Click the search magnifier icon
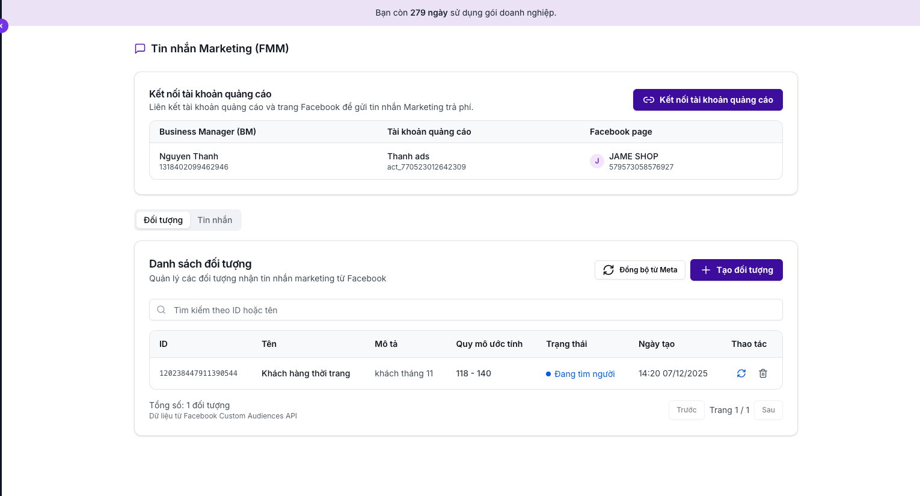The height and width of the screenshot is (496, 920). (161, 310)
